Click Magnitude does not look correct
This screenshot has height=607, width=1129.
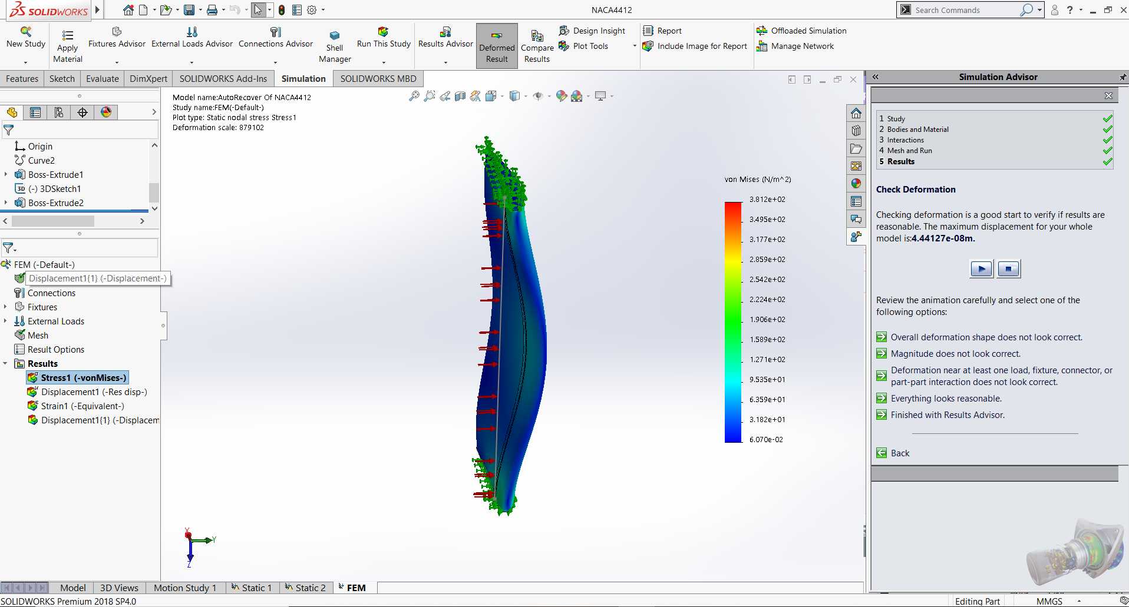click(x=949, y=354)
